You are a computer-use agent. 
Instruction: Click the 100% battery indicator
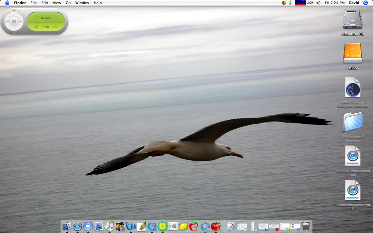tap(310, 3)
